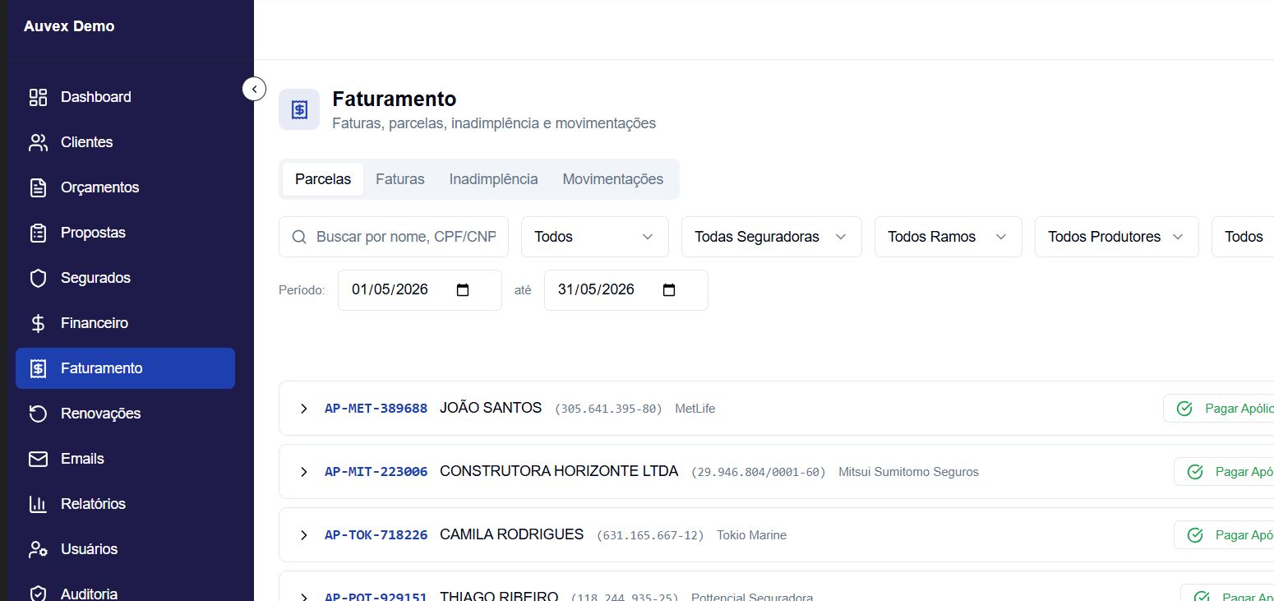Click the Financeiro dollar icon
This screenshot has height=601, width=1274.
(x=38, y=323)
